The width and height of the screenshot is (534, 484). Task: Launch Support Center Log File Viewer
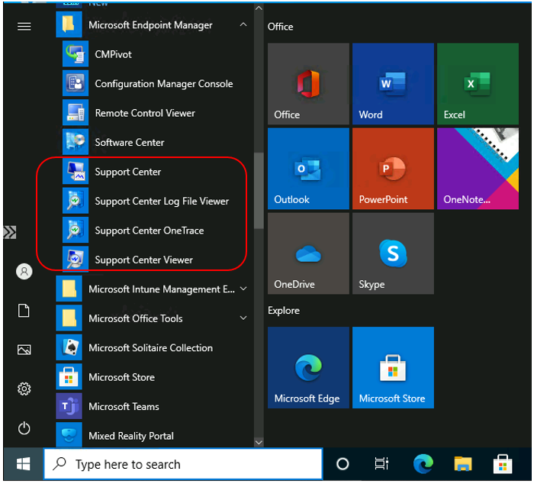[161, 202]
